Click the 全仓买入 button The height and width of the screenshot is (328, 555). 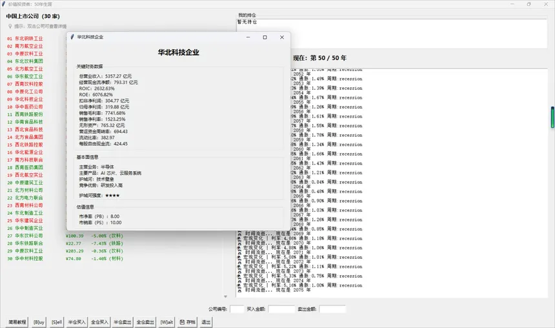click(99, 322)
